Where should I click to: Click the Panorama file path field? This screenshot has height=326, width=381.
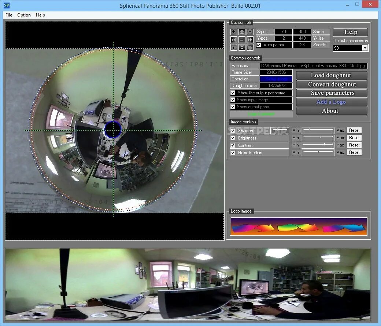(x=314, y=66)
